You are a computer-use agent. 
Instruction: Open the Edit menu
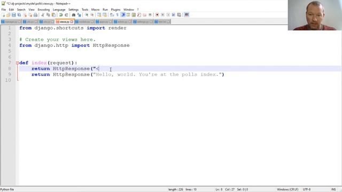click(x=11, y=10)
